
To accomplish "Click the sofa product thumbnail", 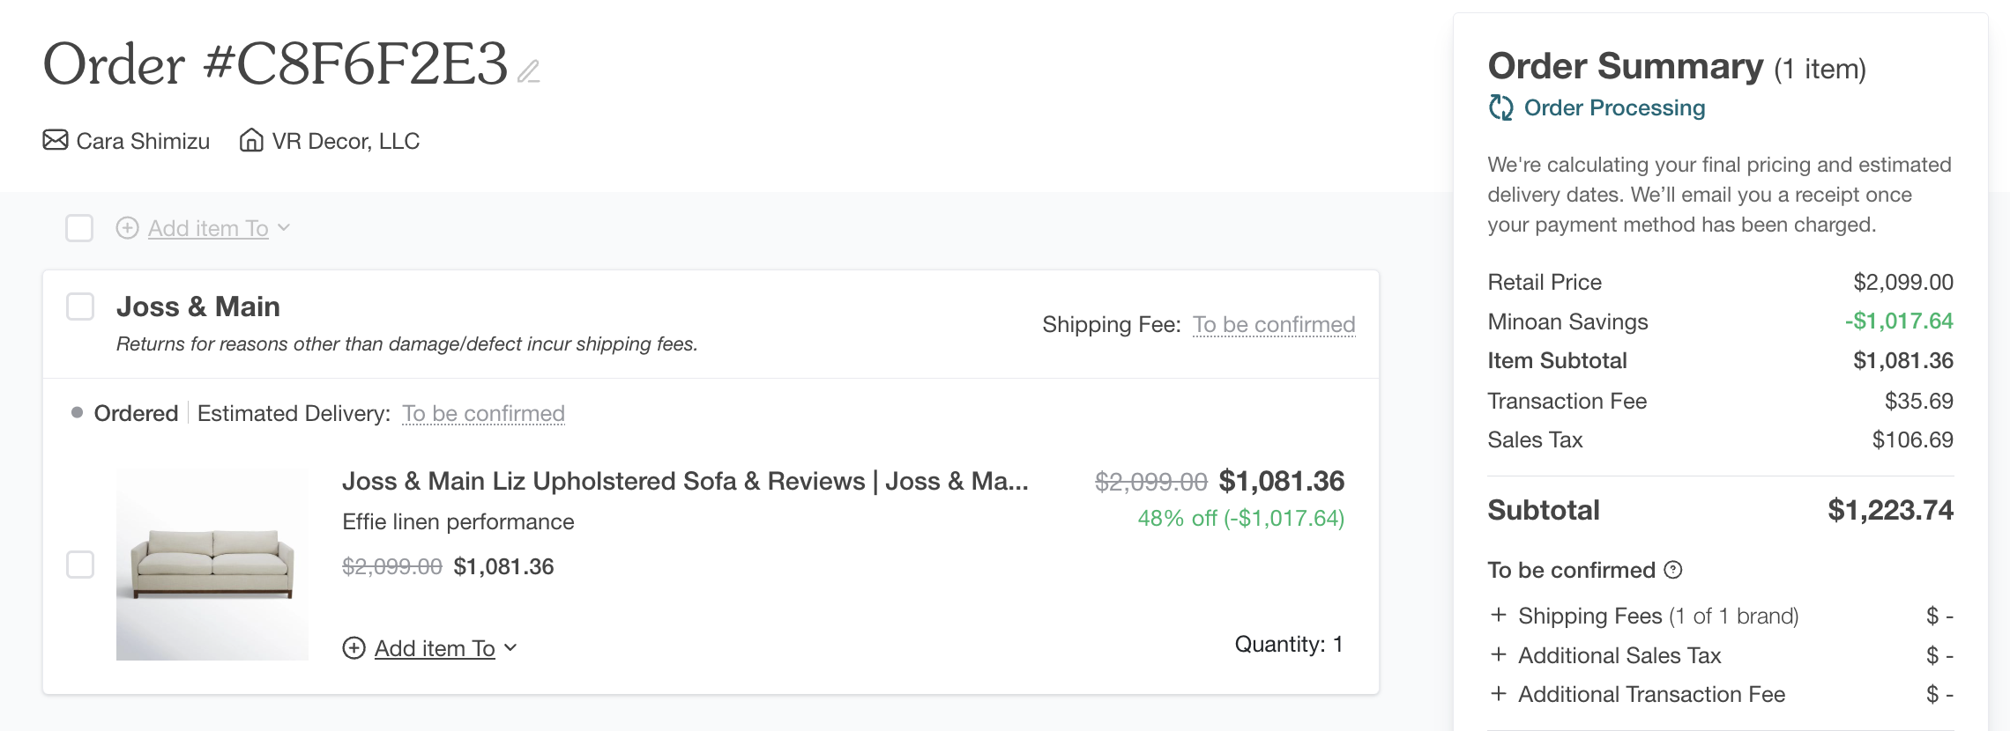I will (212, 565).
